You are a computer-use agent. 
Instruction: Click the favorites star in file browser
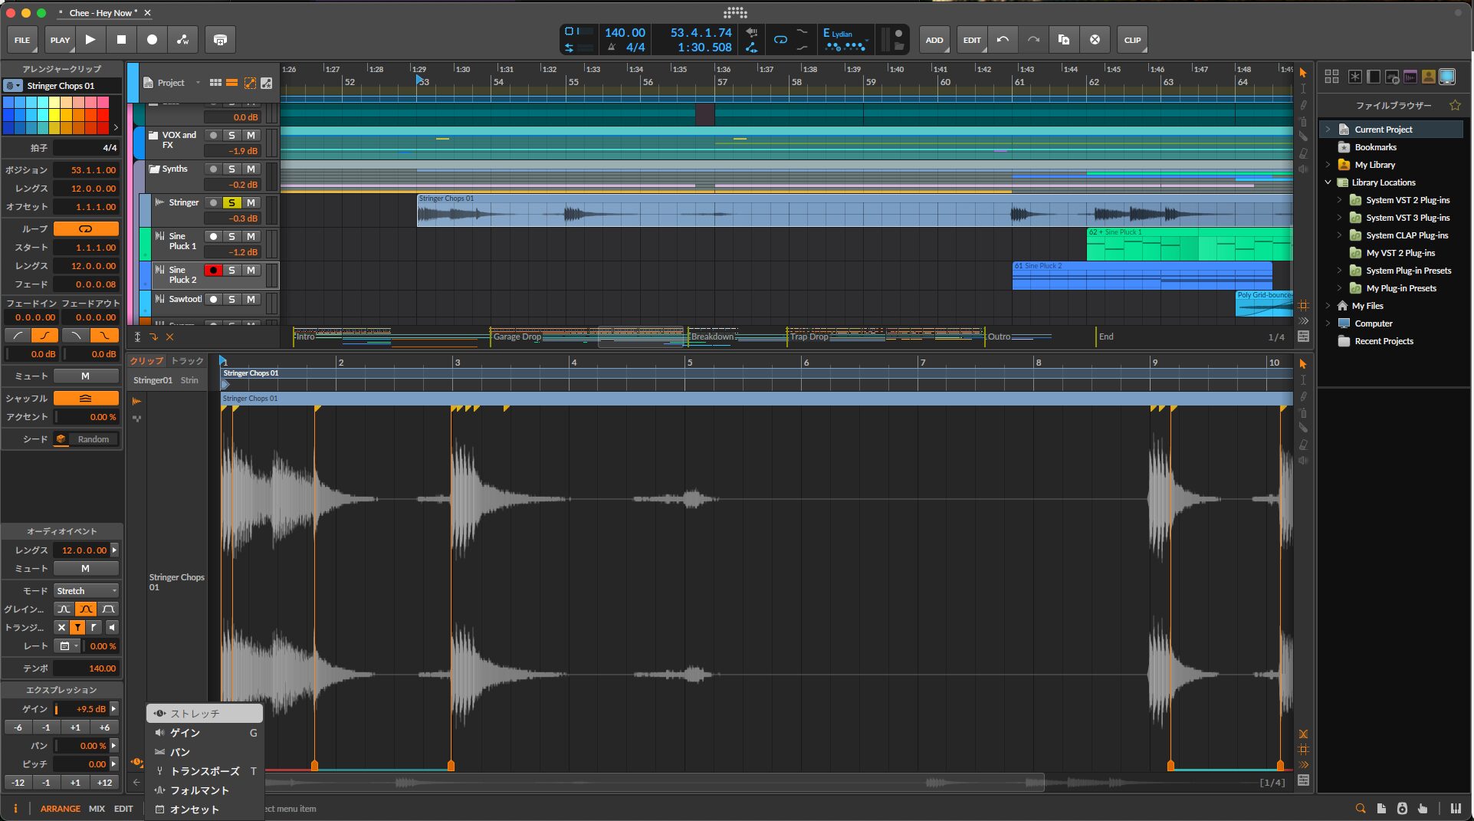click(1455, 105)
